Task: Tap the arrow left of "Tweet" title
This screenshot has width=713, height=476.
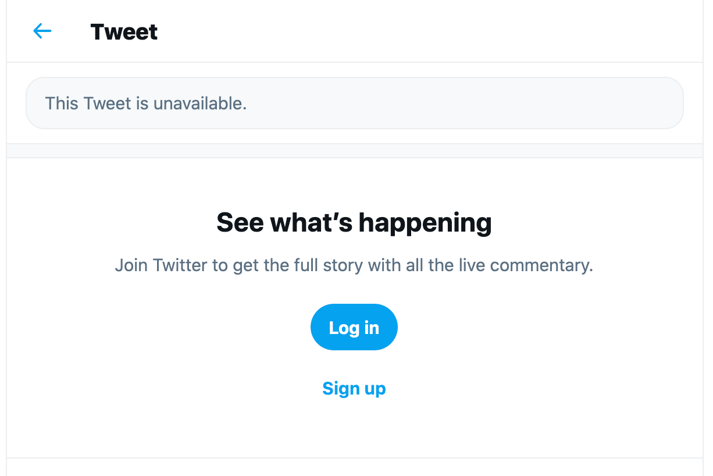Action: point(42,31)
